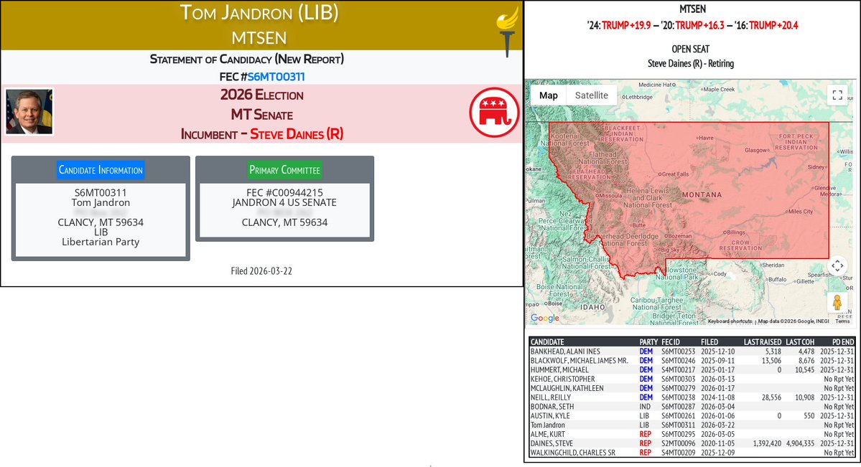Click the '24 TRUMP +19.9 result
Viewport: 861px width, 467px height.
click(620, 25)
